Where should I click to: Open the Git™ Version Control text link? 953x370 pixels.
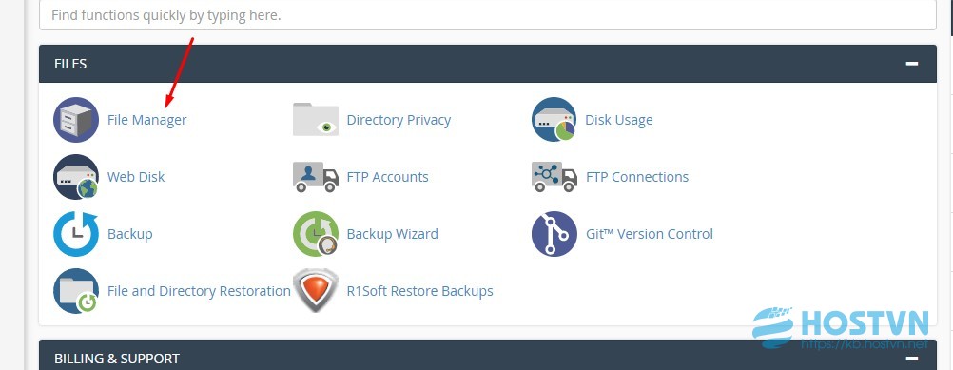coord(649,234)
